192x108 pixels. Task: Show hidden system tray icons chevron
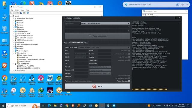164,106
